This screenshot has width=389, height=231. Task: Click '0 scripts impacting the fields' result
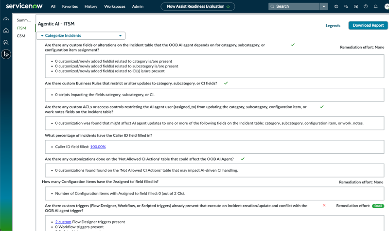click(x=105, y=95)
